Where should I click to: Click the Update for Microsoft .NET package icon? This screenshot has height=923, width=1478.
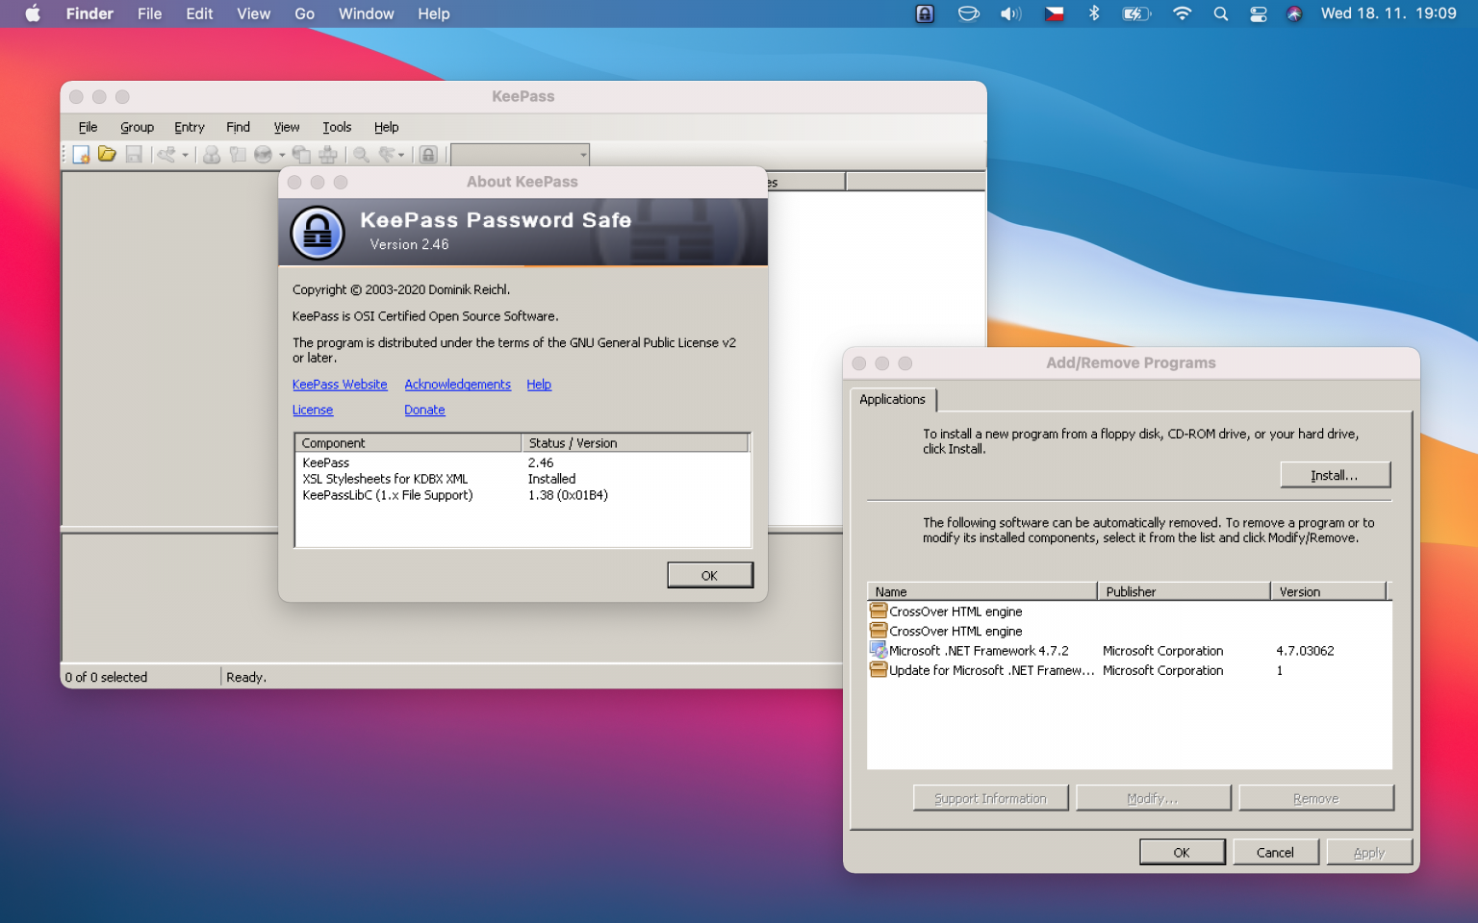coord(879,669)
